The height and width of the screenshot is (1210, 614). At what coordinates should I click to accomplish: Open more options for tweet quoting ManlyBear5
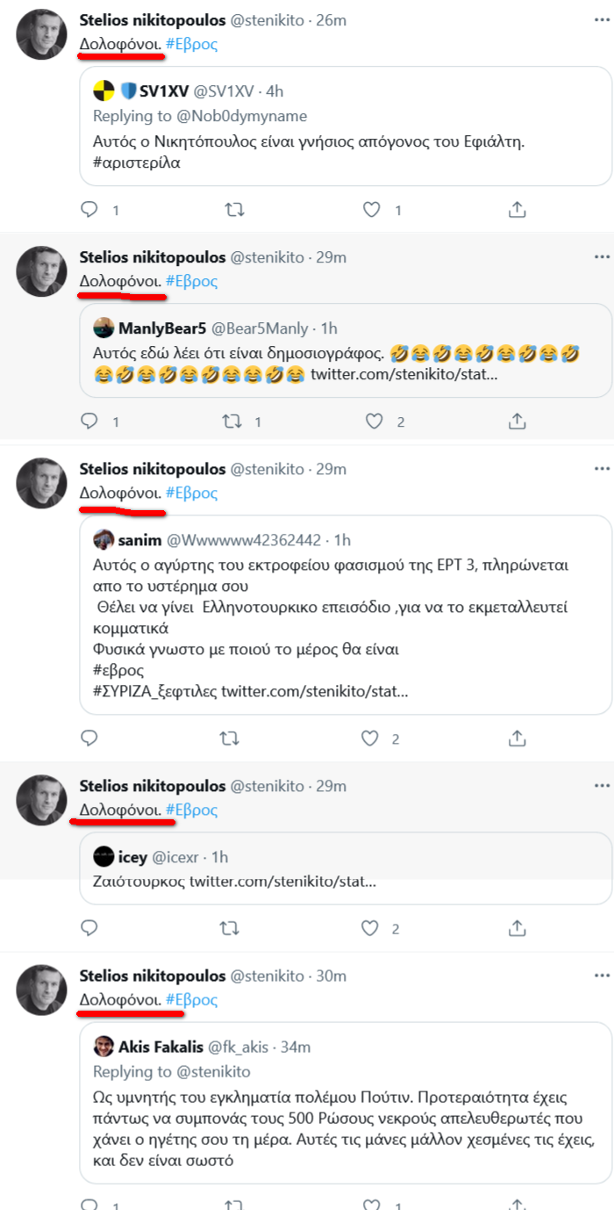602,257
